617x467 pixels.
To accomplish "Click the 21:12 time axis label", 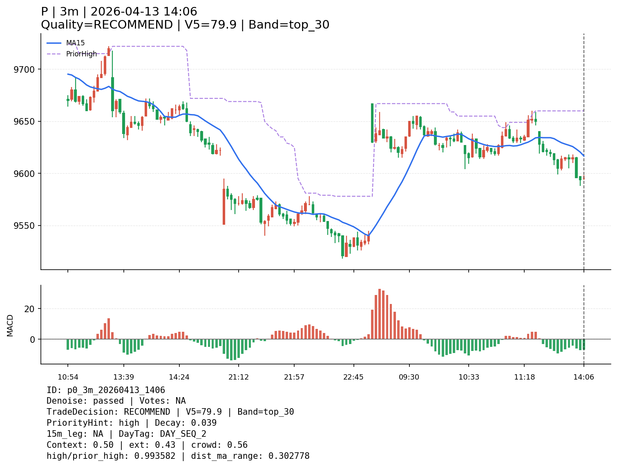I will [x=239, y=377].
